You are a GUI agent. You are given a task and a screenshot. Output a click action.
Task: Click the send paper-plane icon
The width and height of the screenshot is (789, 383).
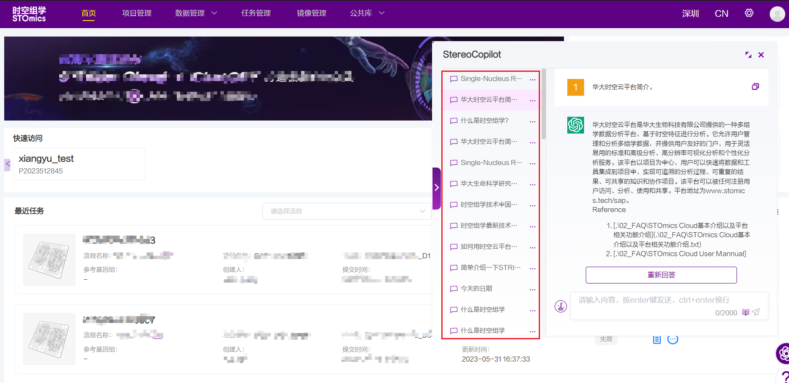[756, 312]
